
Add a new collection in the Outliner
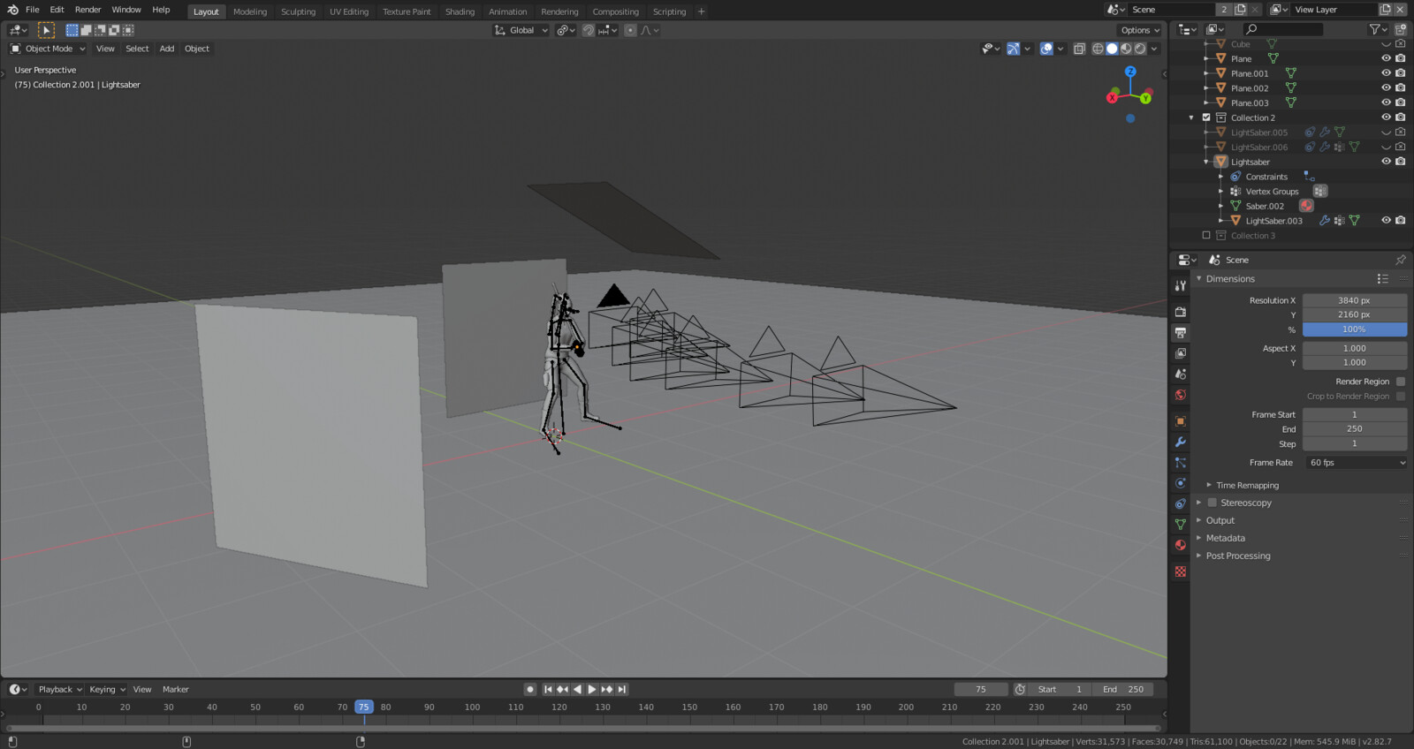(x=1401, y=29)
